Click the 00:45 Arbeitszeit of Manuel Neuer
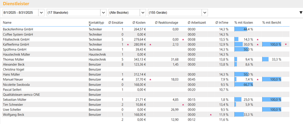 click(192, 80)
